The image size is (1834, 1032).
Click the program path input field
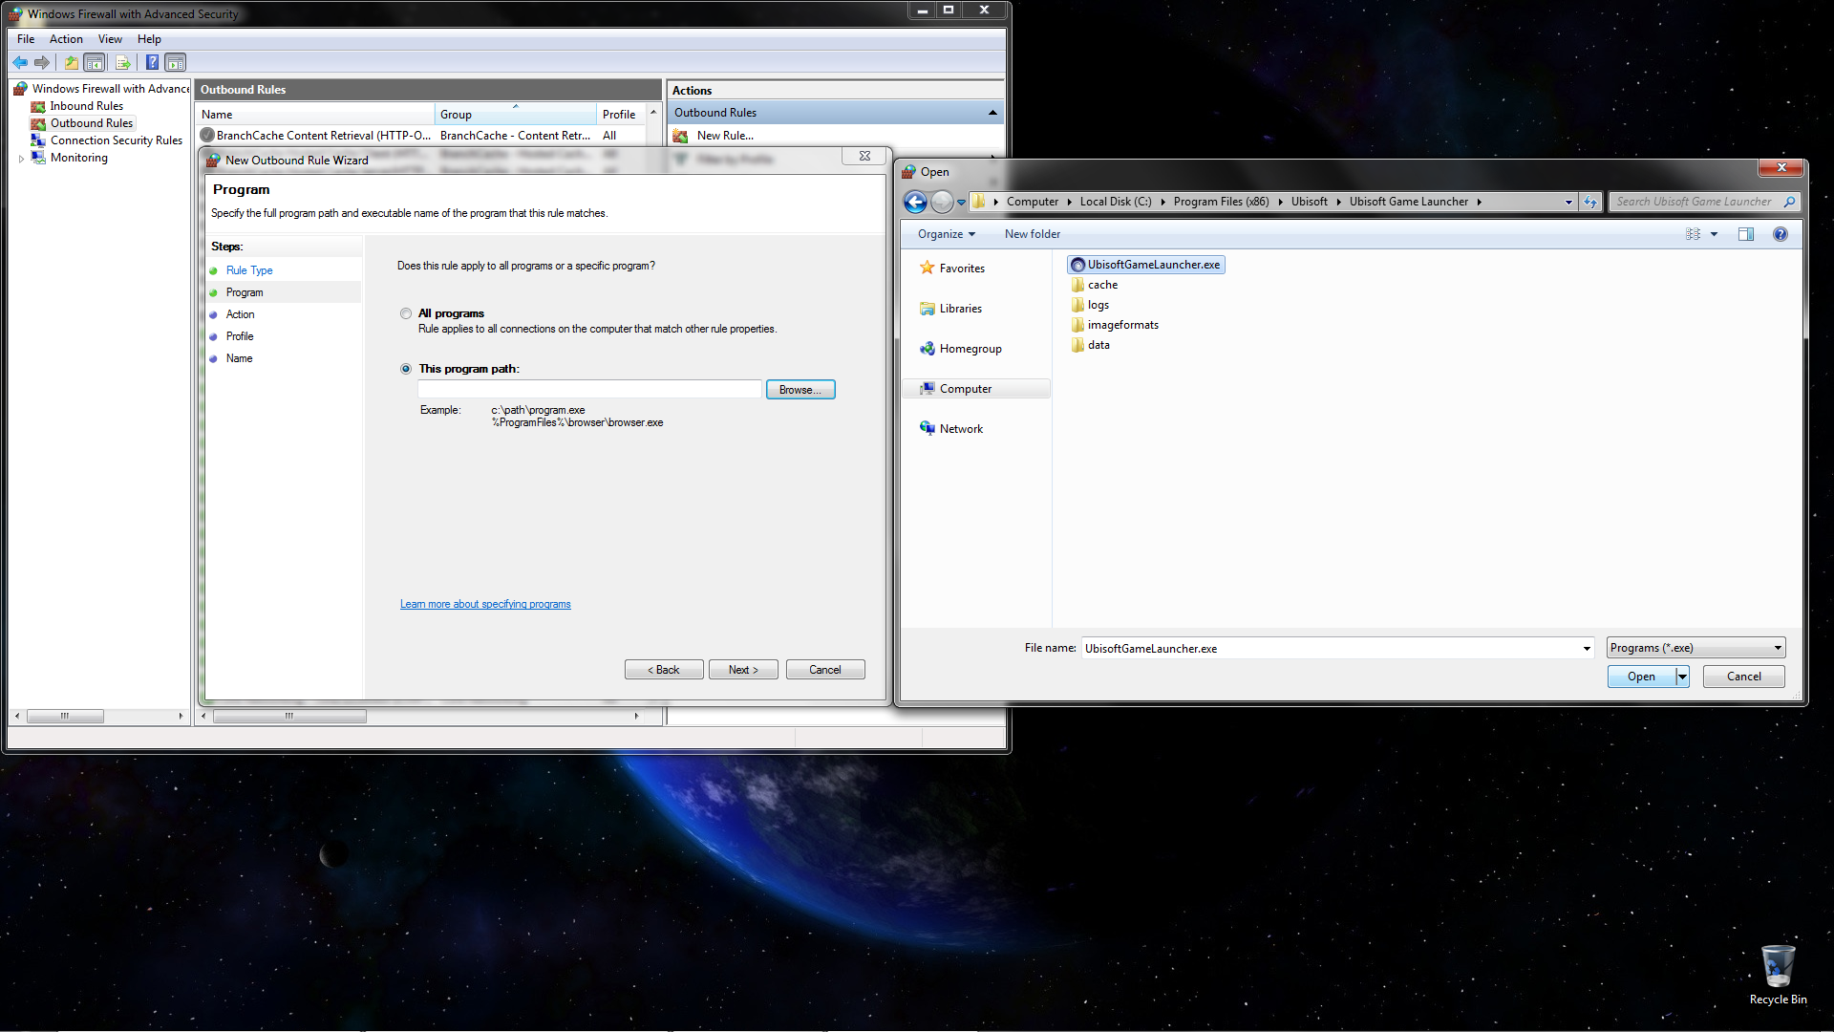[589, 390]
